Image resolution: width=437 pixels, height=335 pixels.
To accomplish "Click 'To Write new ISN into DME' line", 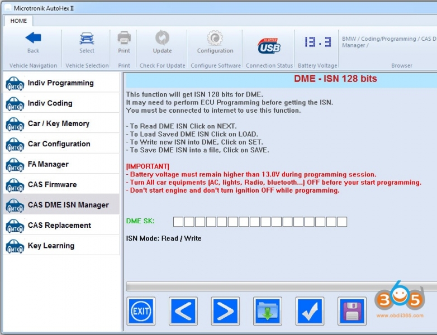I will [194, 142].
